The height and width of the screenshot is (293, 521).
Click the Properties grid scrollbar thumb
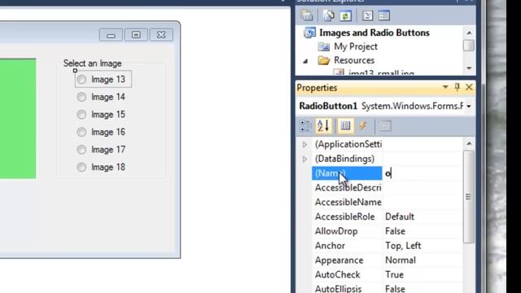(x=469, y=197)
